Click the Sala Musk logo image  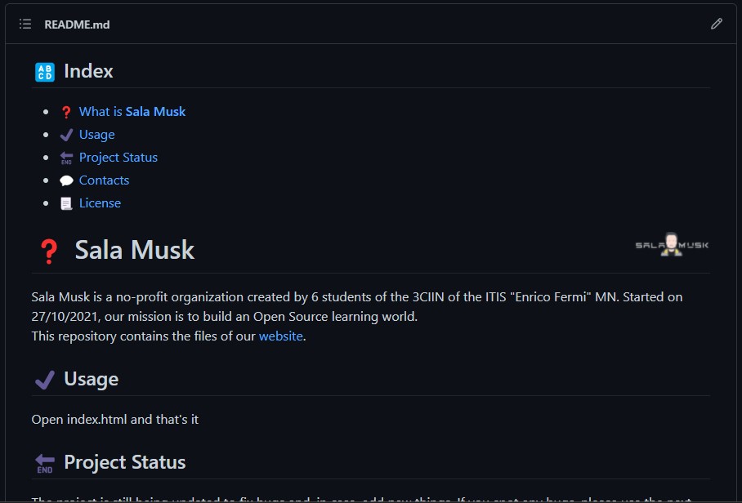[672, 244]
